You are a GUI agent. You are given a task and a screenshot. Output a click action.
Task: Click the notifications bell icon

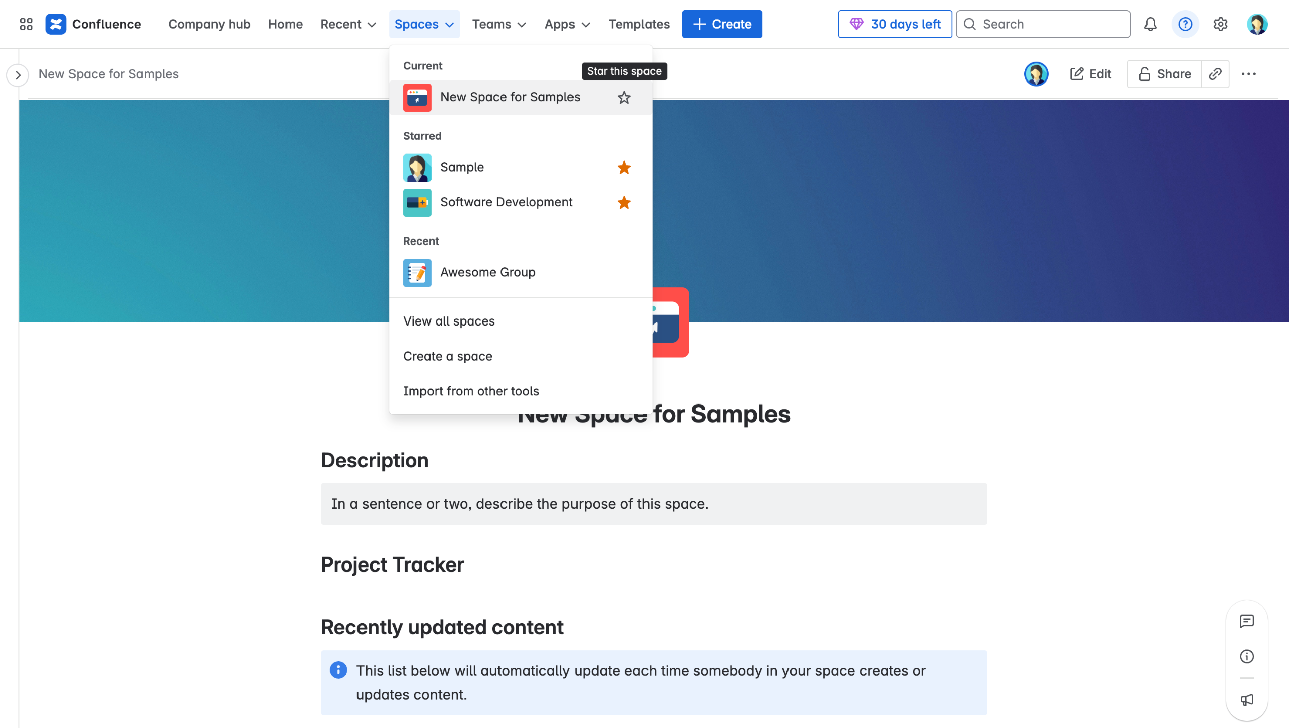point(1150,24)
